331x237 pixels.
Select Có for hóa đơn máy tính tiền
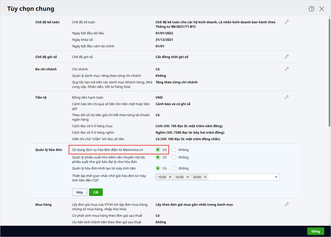pyautogui.click(x=158, y=168)
